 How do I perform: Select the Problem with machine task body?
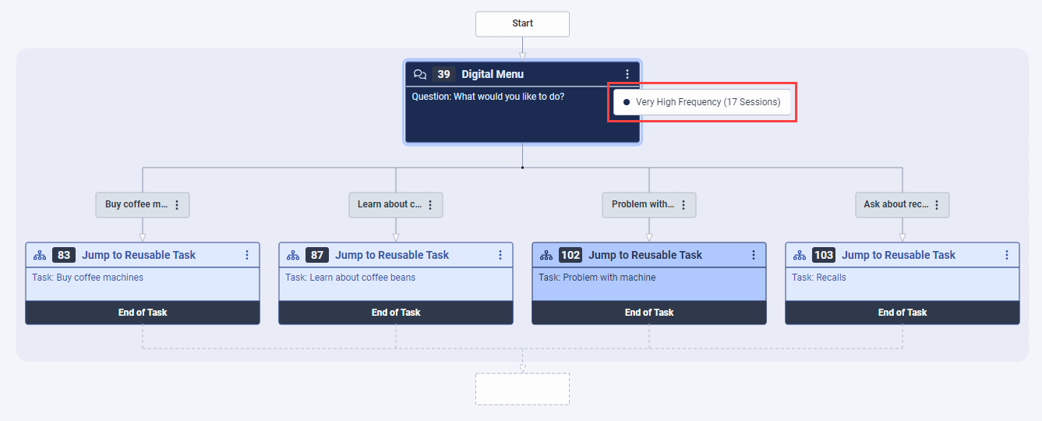[648, 285]
